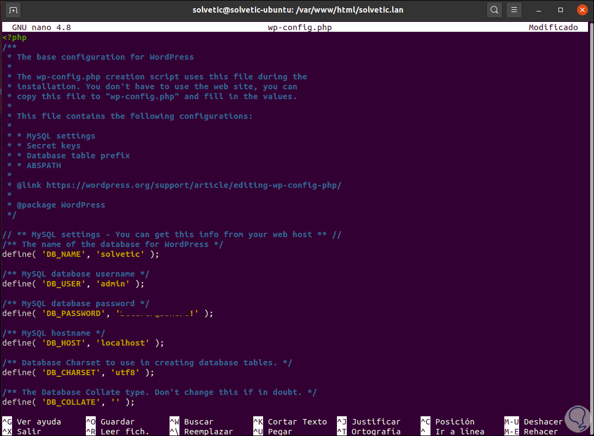Click the '// ** MySQL settings - You can get' line
Screen dimensions: 594x436
(172, 234)
